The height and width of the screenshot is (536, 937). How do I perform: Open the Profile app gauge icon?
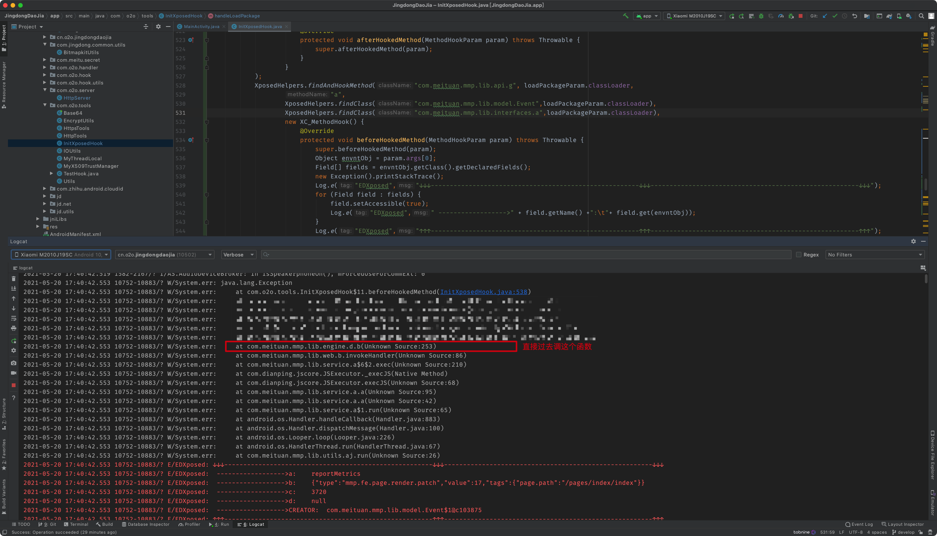(x=781, y=16)
